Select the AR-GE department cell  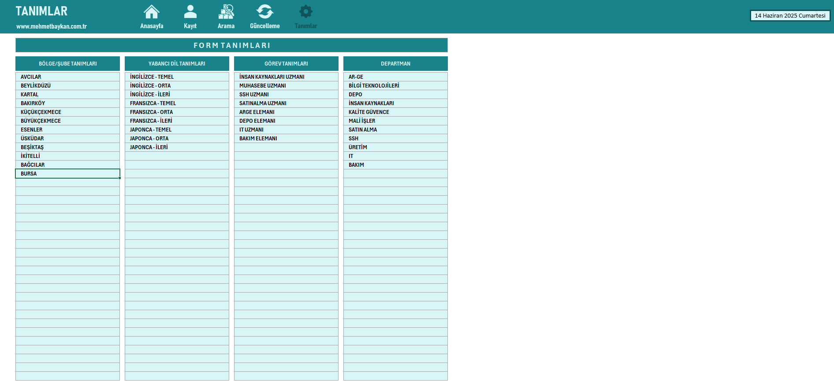[395, 77]
